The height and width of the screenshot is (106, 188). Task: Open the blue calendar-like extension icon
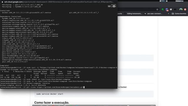tap(167, 10)
